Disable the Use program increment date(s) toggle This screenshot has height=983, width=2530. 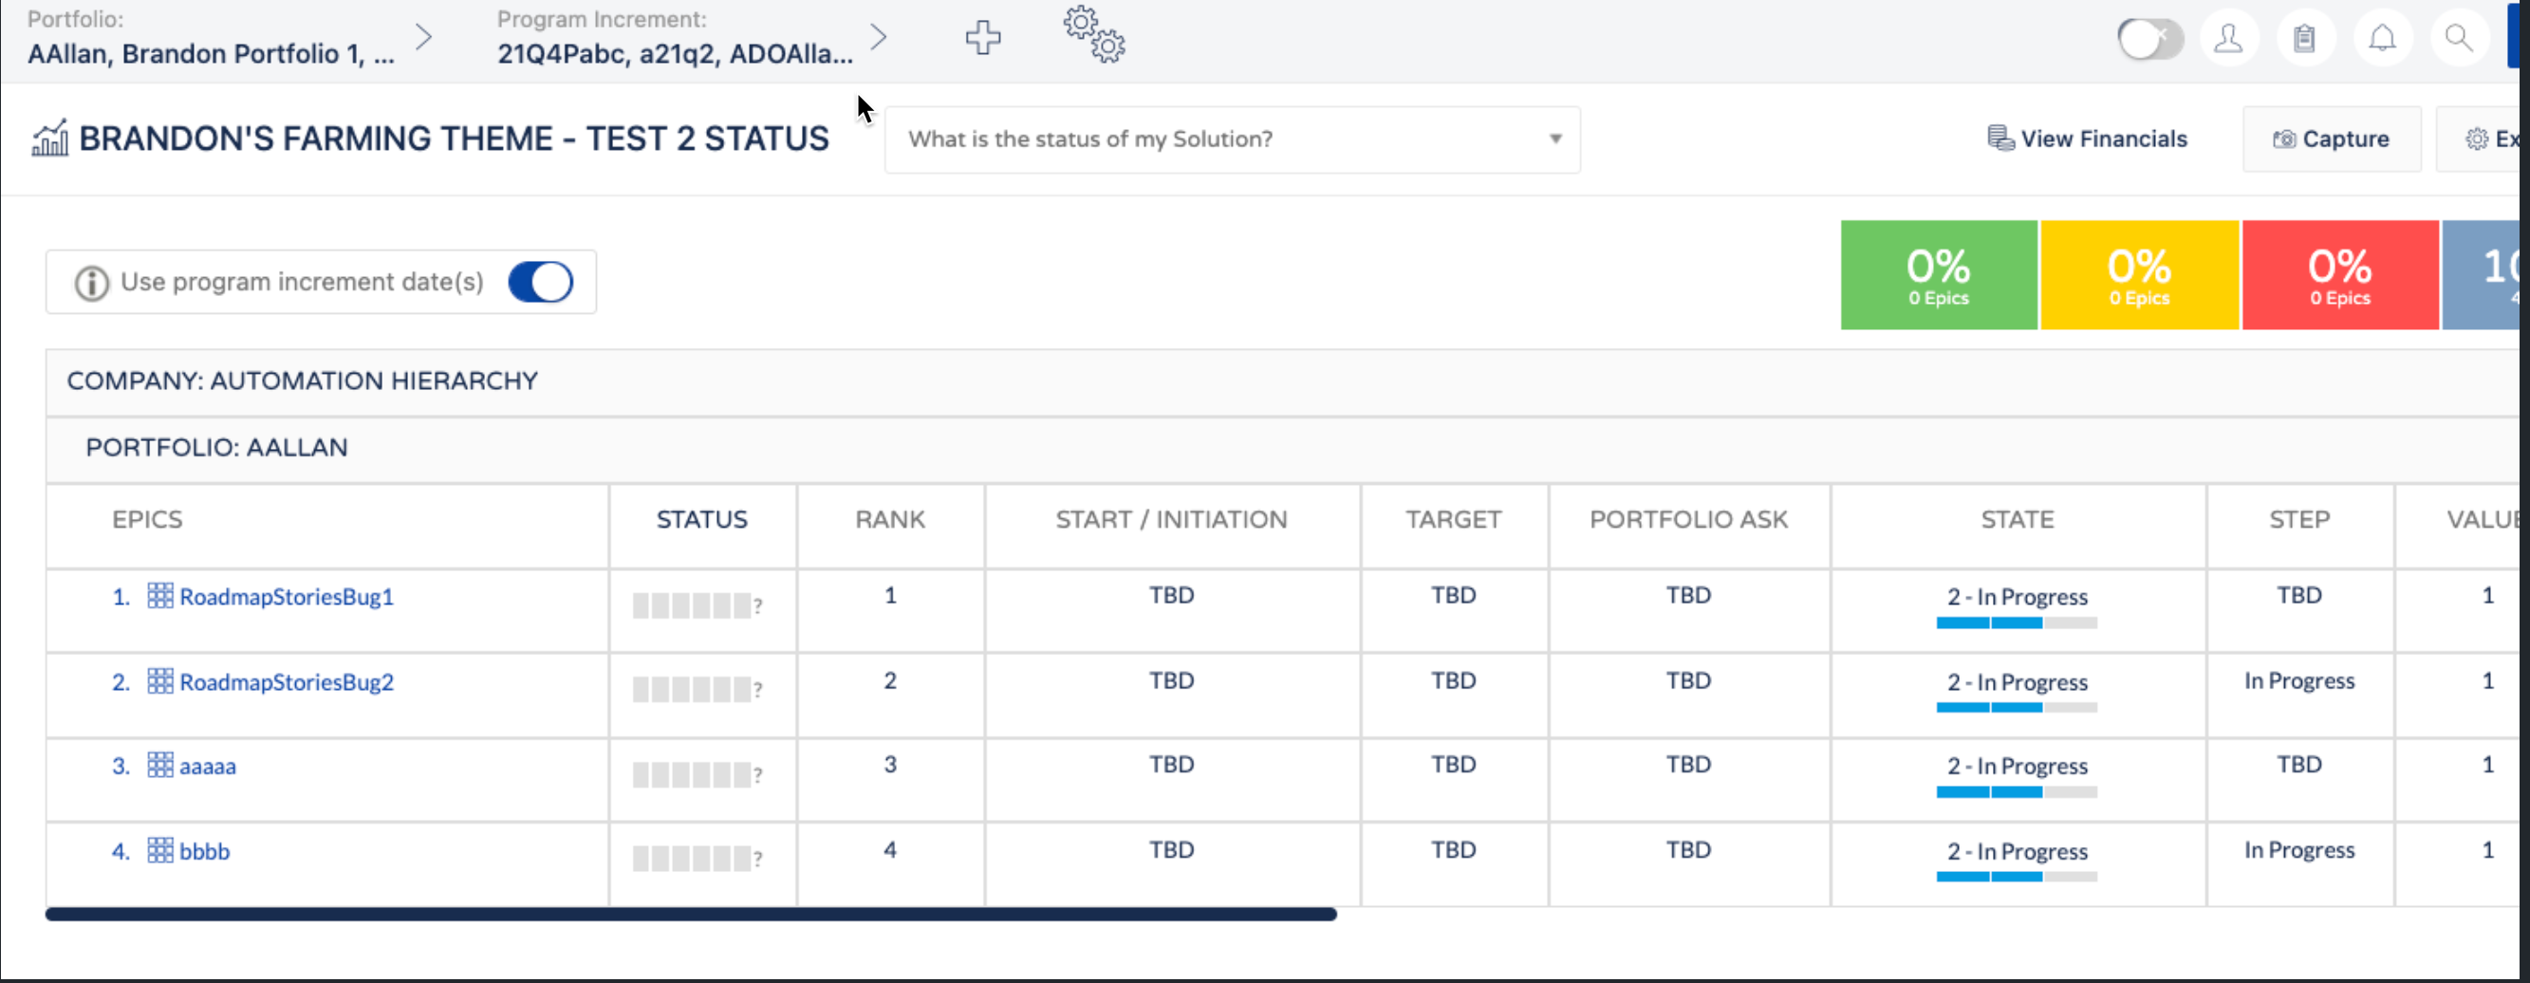coord(540,281)
